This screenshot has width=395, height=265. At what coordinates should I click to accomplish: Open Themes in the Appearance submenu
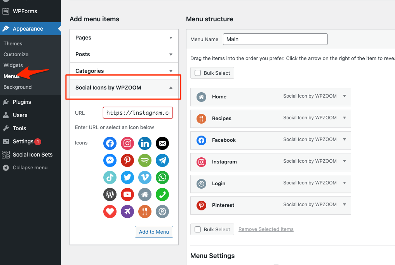click(x=13, y=43)
